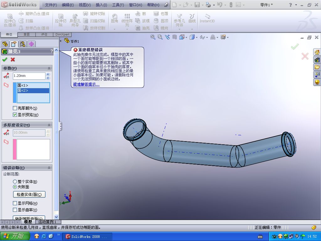Switch to the 运动算例 1 tab
The image size is (321, 241).
(x=47, y=222)
